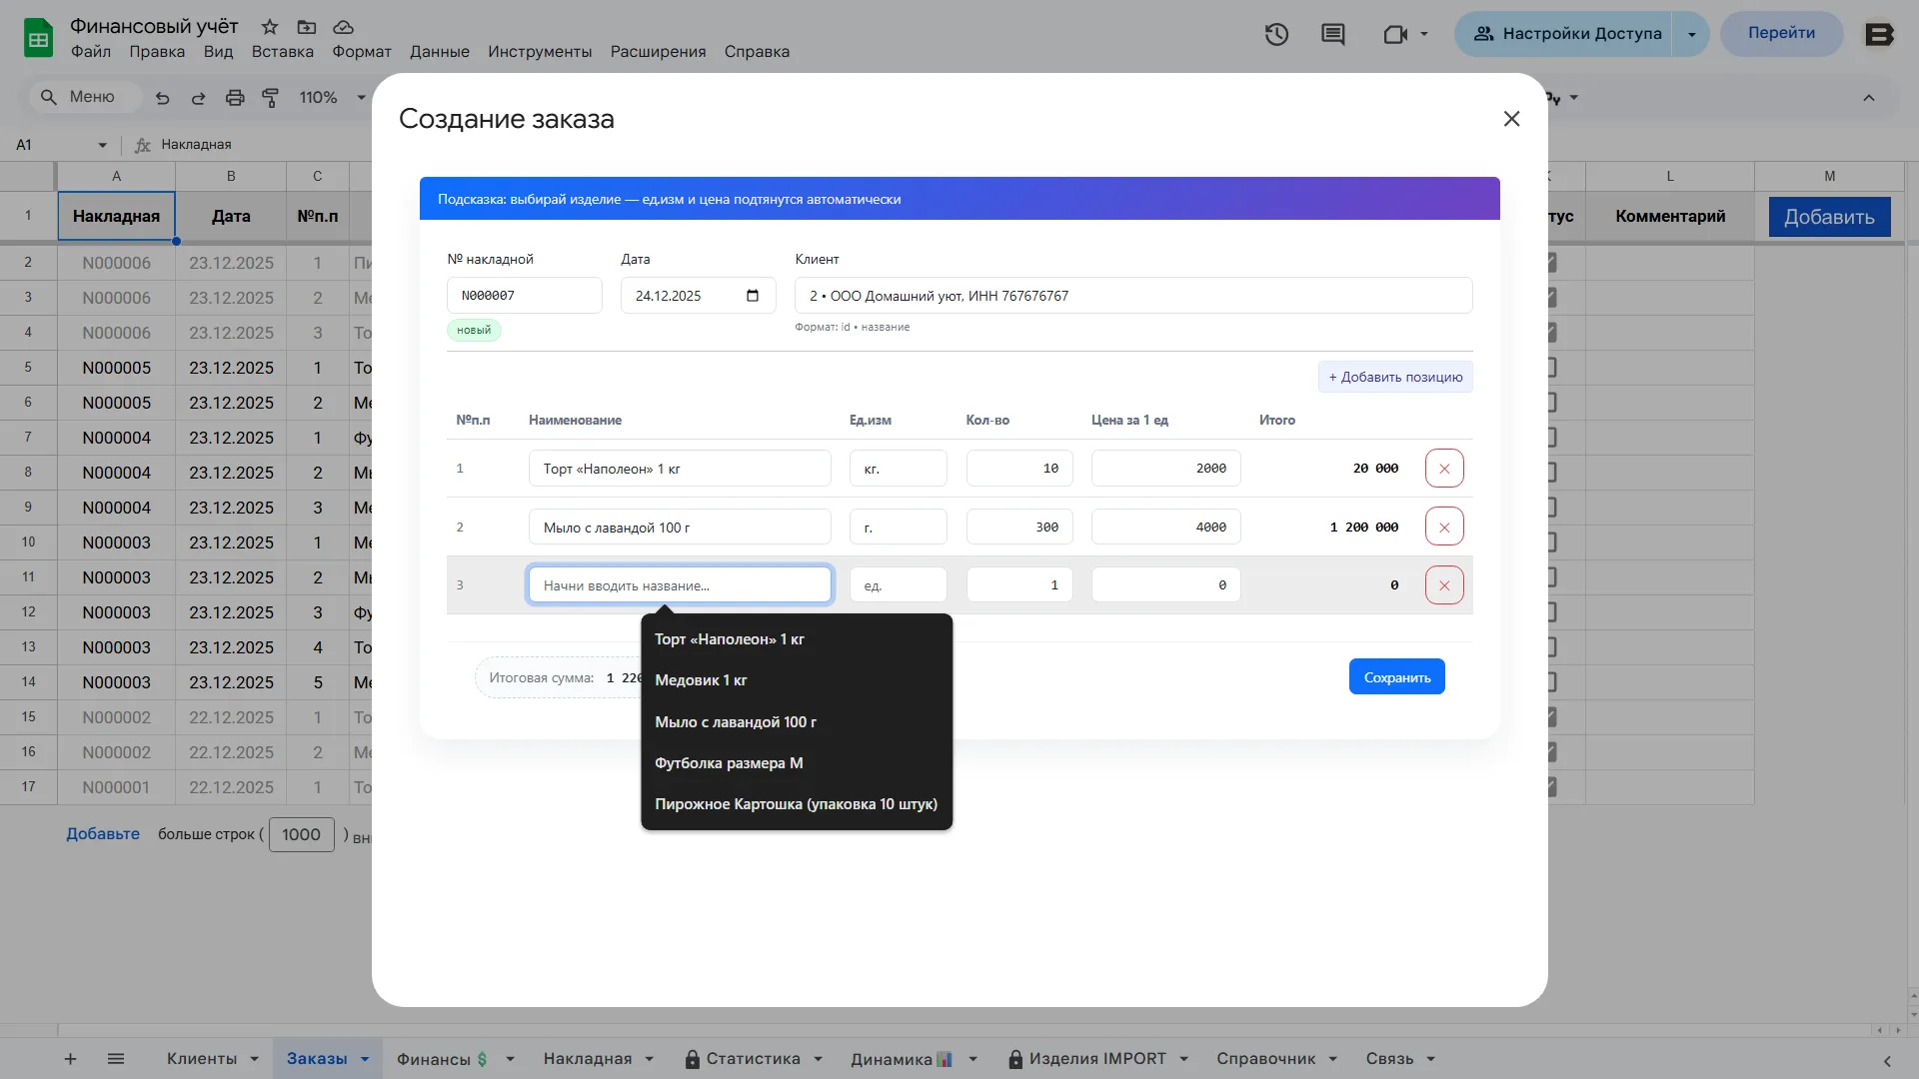The image size is (1919, 1079).
Task: Click the Перейти button
Action: pyautogui.click(x=1782, y=34)
